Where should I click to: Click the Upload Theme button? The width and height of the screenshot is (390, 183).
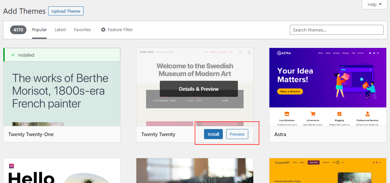click(66, 11)
